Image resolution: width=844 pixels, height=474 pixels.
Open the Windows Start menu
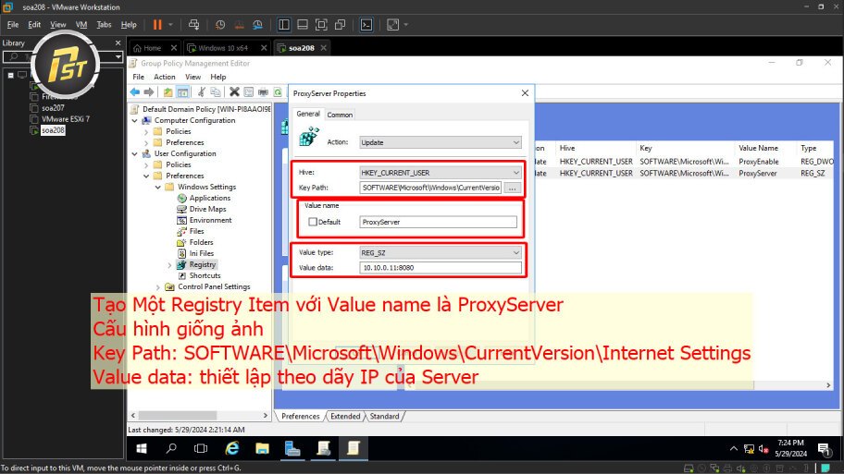point(142,448)
